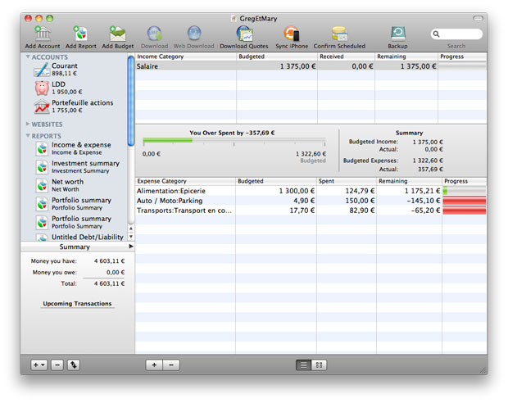Sort by Expense Category column header

pyautogui.click(x=185, y=181)
